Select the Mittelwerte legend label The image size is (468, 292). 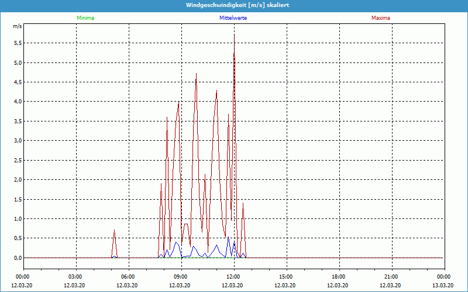coord(234,18)
